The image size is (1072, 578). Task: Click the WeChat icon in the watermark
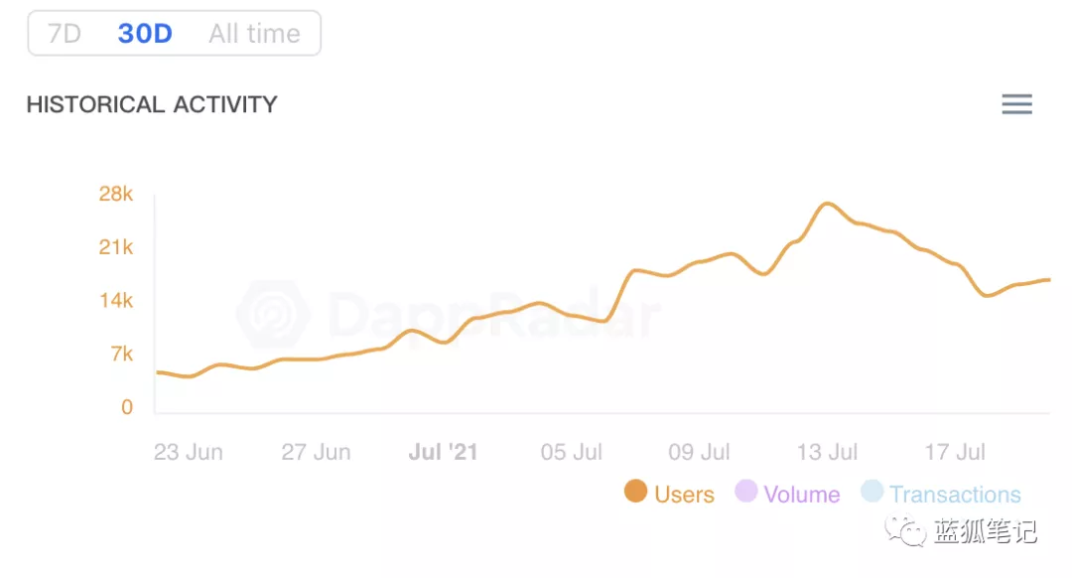905,530
